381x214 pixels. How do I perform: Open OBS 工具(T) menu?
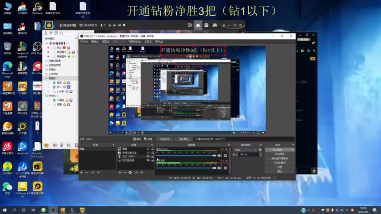148,42
